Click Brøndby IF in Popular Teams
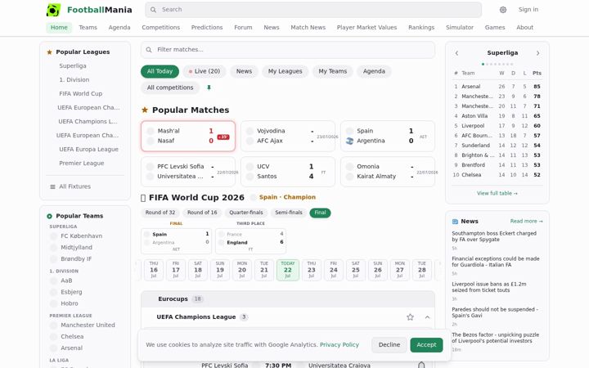Viewport: 589px width, 368px height. coord(76,259)
